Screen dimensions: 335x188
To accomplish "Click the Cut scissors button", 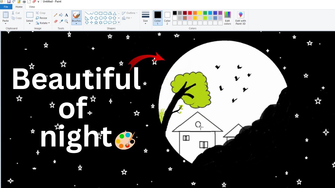I will pyautogui.click(x=16, y=13).
